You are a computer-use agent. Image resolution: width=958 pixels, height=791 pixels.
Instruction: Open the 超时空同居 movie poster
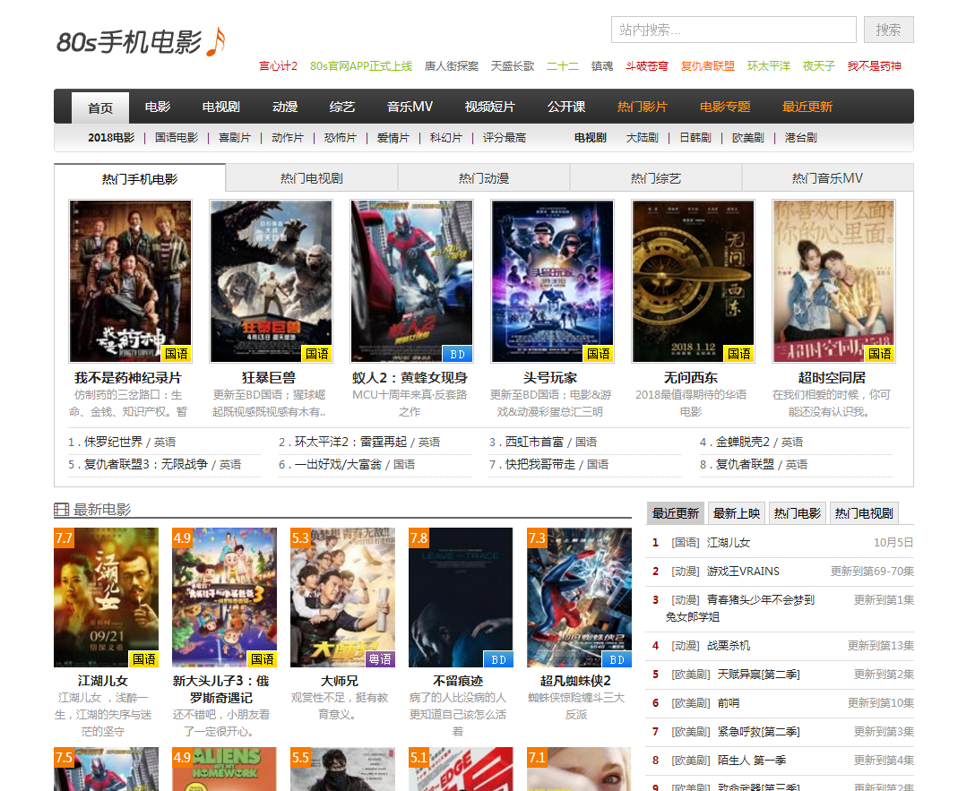pyautogui.click(x=833, y=281)
